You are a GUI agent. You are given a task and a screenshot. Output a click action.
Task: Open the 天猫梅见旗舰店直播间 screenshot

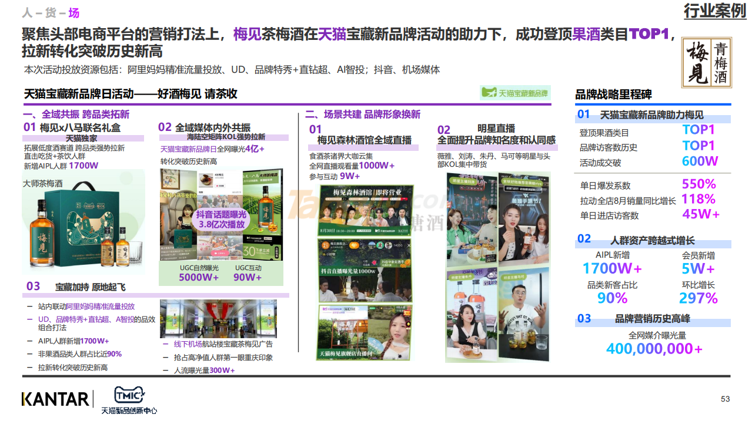coord(365,332)
